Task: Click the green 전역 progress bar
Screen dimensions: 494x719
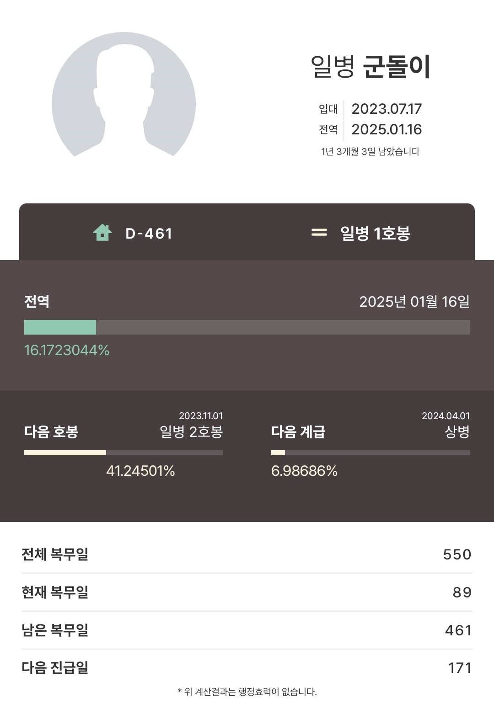Action: click(247, 327)
